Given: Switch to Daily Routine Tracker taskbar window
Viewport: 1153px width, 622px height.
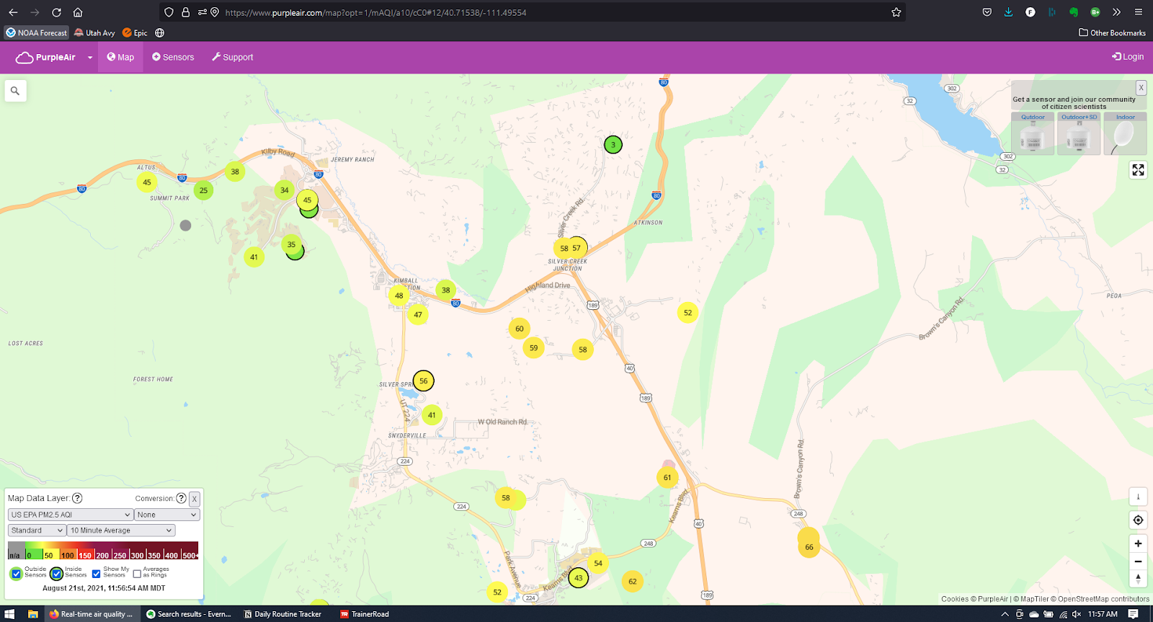Looking at the screenshot, I should click(282, 614).
